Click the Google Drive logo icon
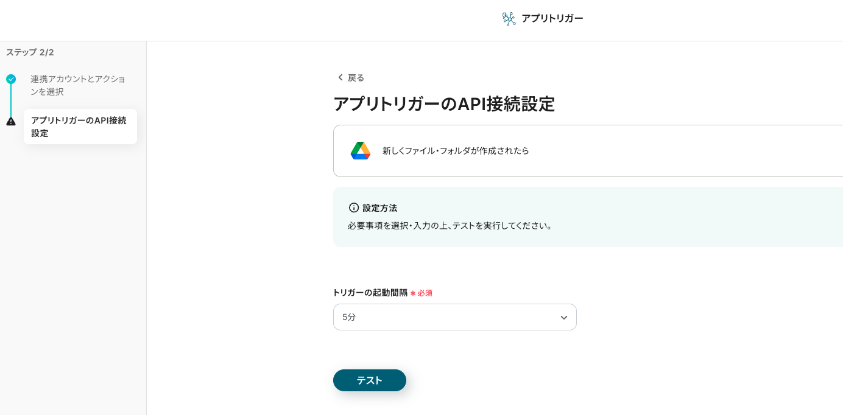Screen dimensions: 843x415 point(361,150)
